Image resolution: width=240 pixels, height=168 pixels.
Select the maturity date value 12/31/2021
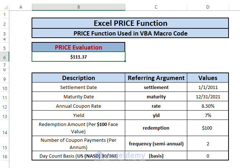[208, 97]
